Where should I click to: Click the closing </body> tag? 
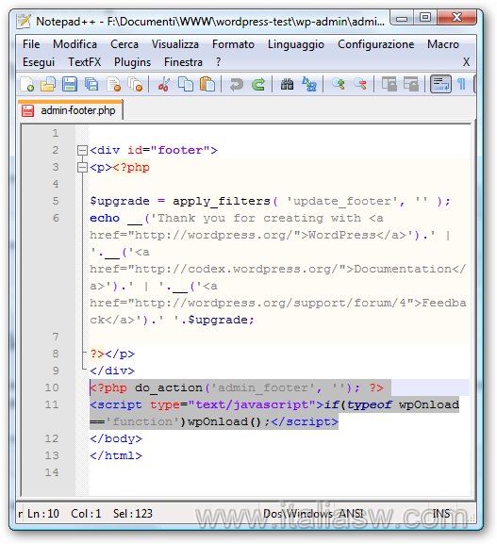point(116,439)
